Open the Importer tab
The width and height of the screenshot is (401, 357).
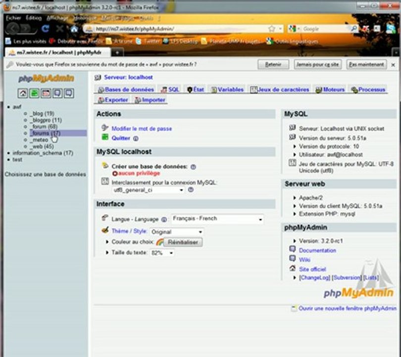150,100
